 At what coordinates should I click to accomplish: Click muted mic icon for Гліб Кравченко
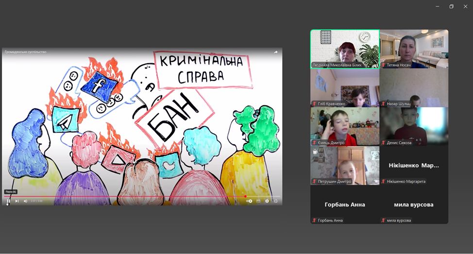click(x=315, y=104)
